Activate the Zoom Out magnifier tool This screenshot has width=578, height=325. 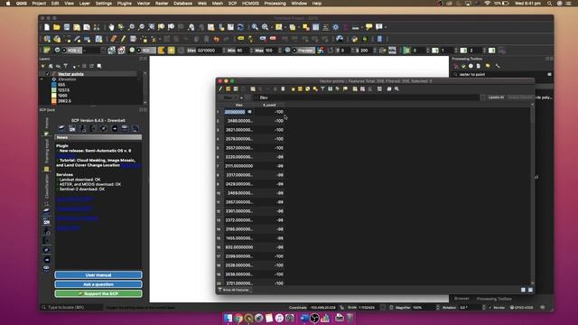click(x=141, y=27)
